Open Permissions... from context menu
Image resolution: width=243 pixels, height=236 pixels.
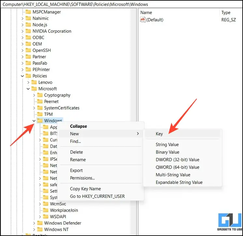(x=100, y=178)
